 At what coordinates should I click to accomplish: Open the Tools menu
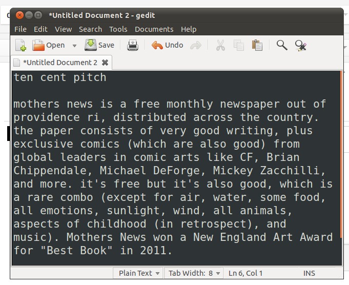[118, 29]
